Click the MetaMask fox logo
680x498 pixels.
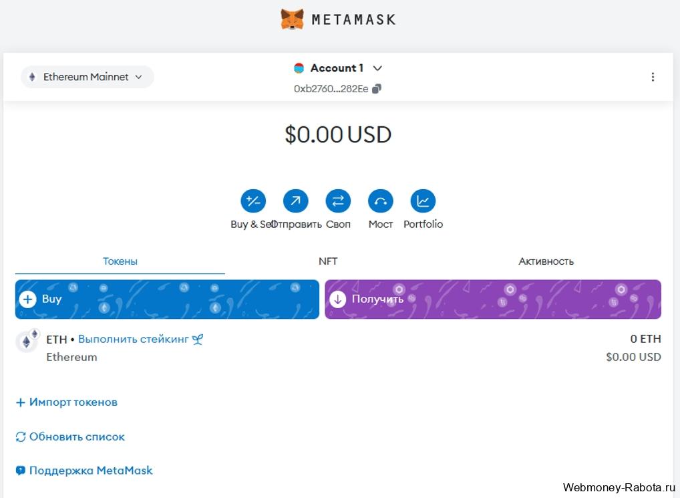point(292,19)
